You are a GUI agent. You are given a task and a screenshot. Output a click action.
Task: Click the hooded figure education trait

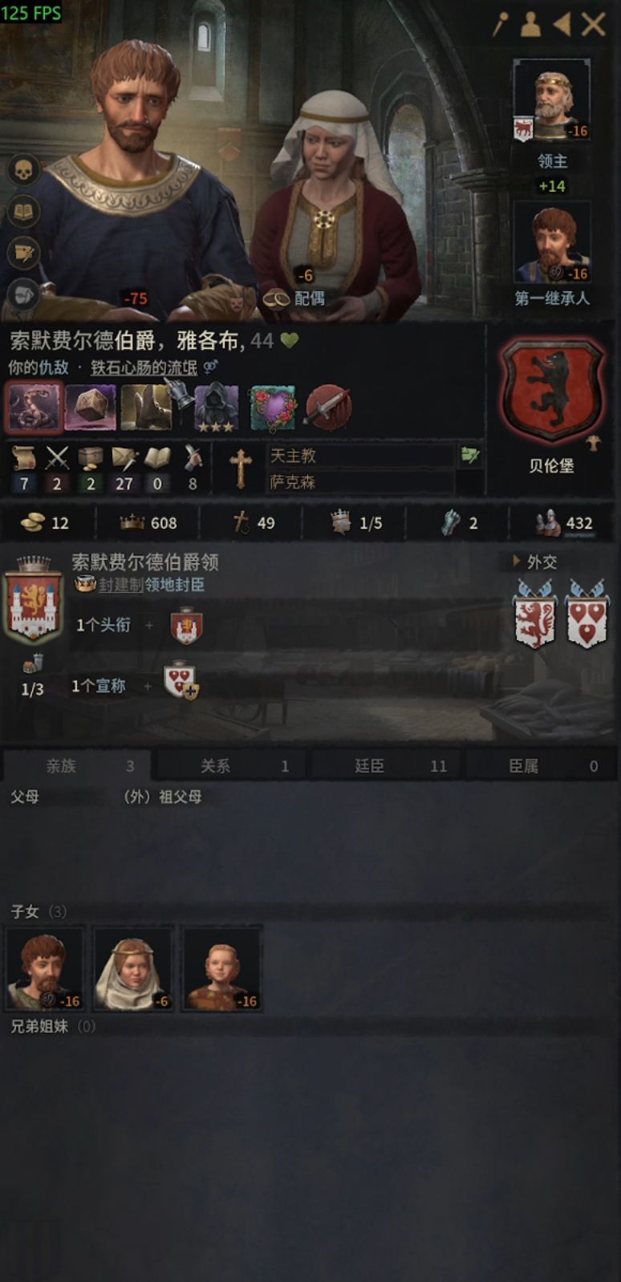tap(216, 408)
